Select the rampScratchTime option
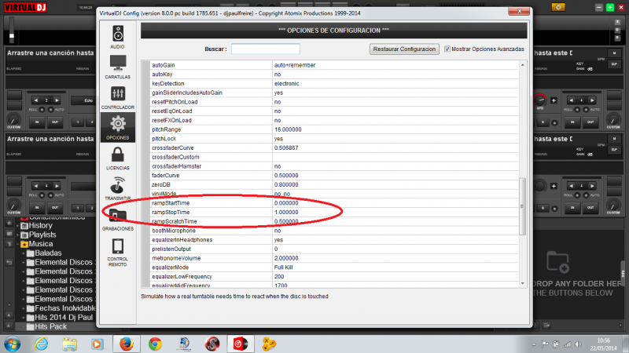 [333, 221]
